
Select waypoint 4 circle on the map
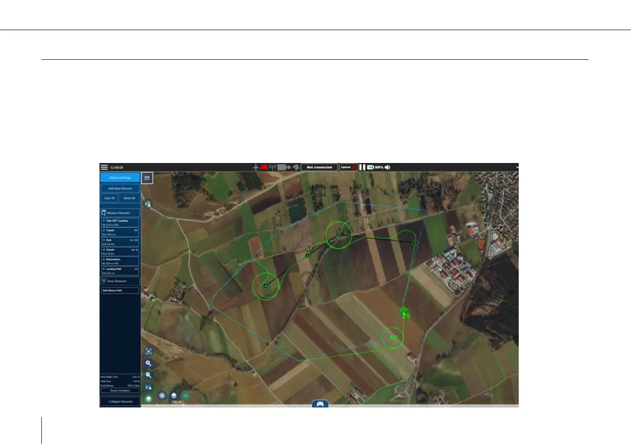[x=265, y=286]
